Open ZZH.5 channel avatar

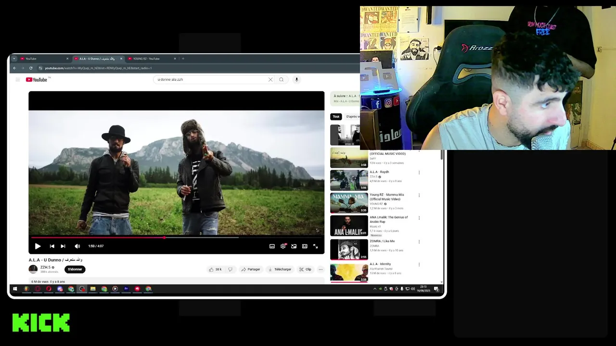point(33,270)
